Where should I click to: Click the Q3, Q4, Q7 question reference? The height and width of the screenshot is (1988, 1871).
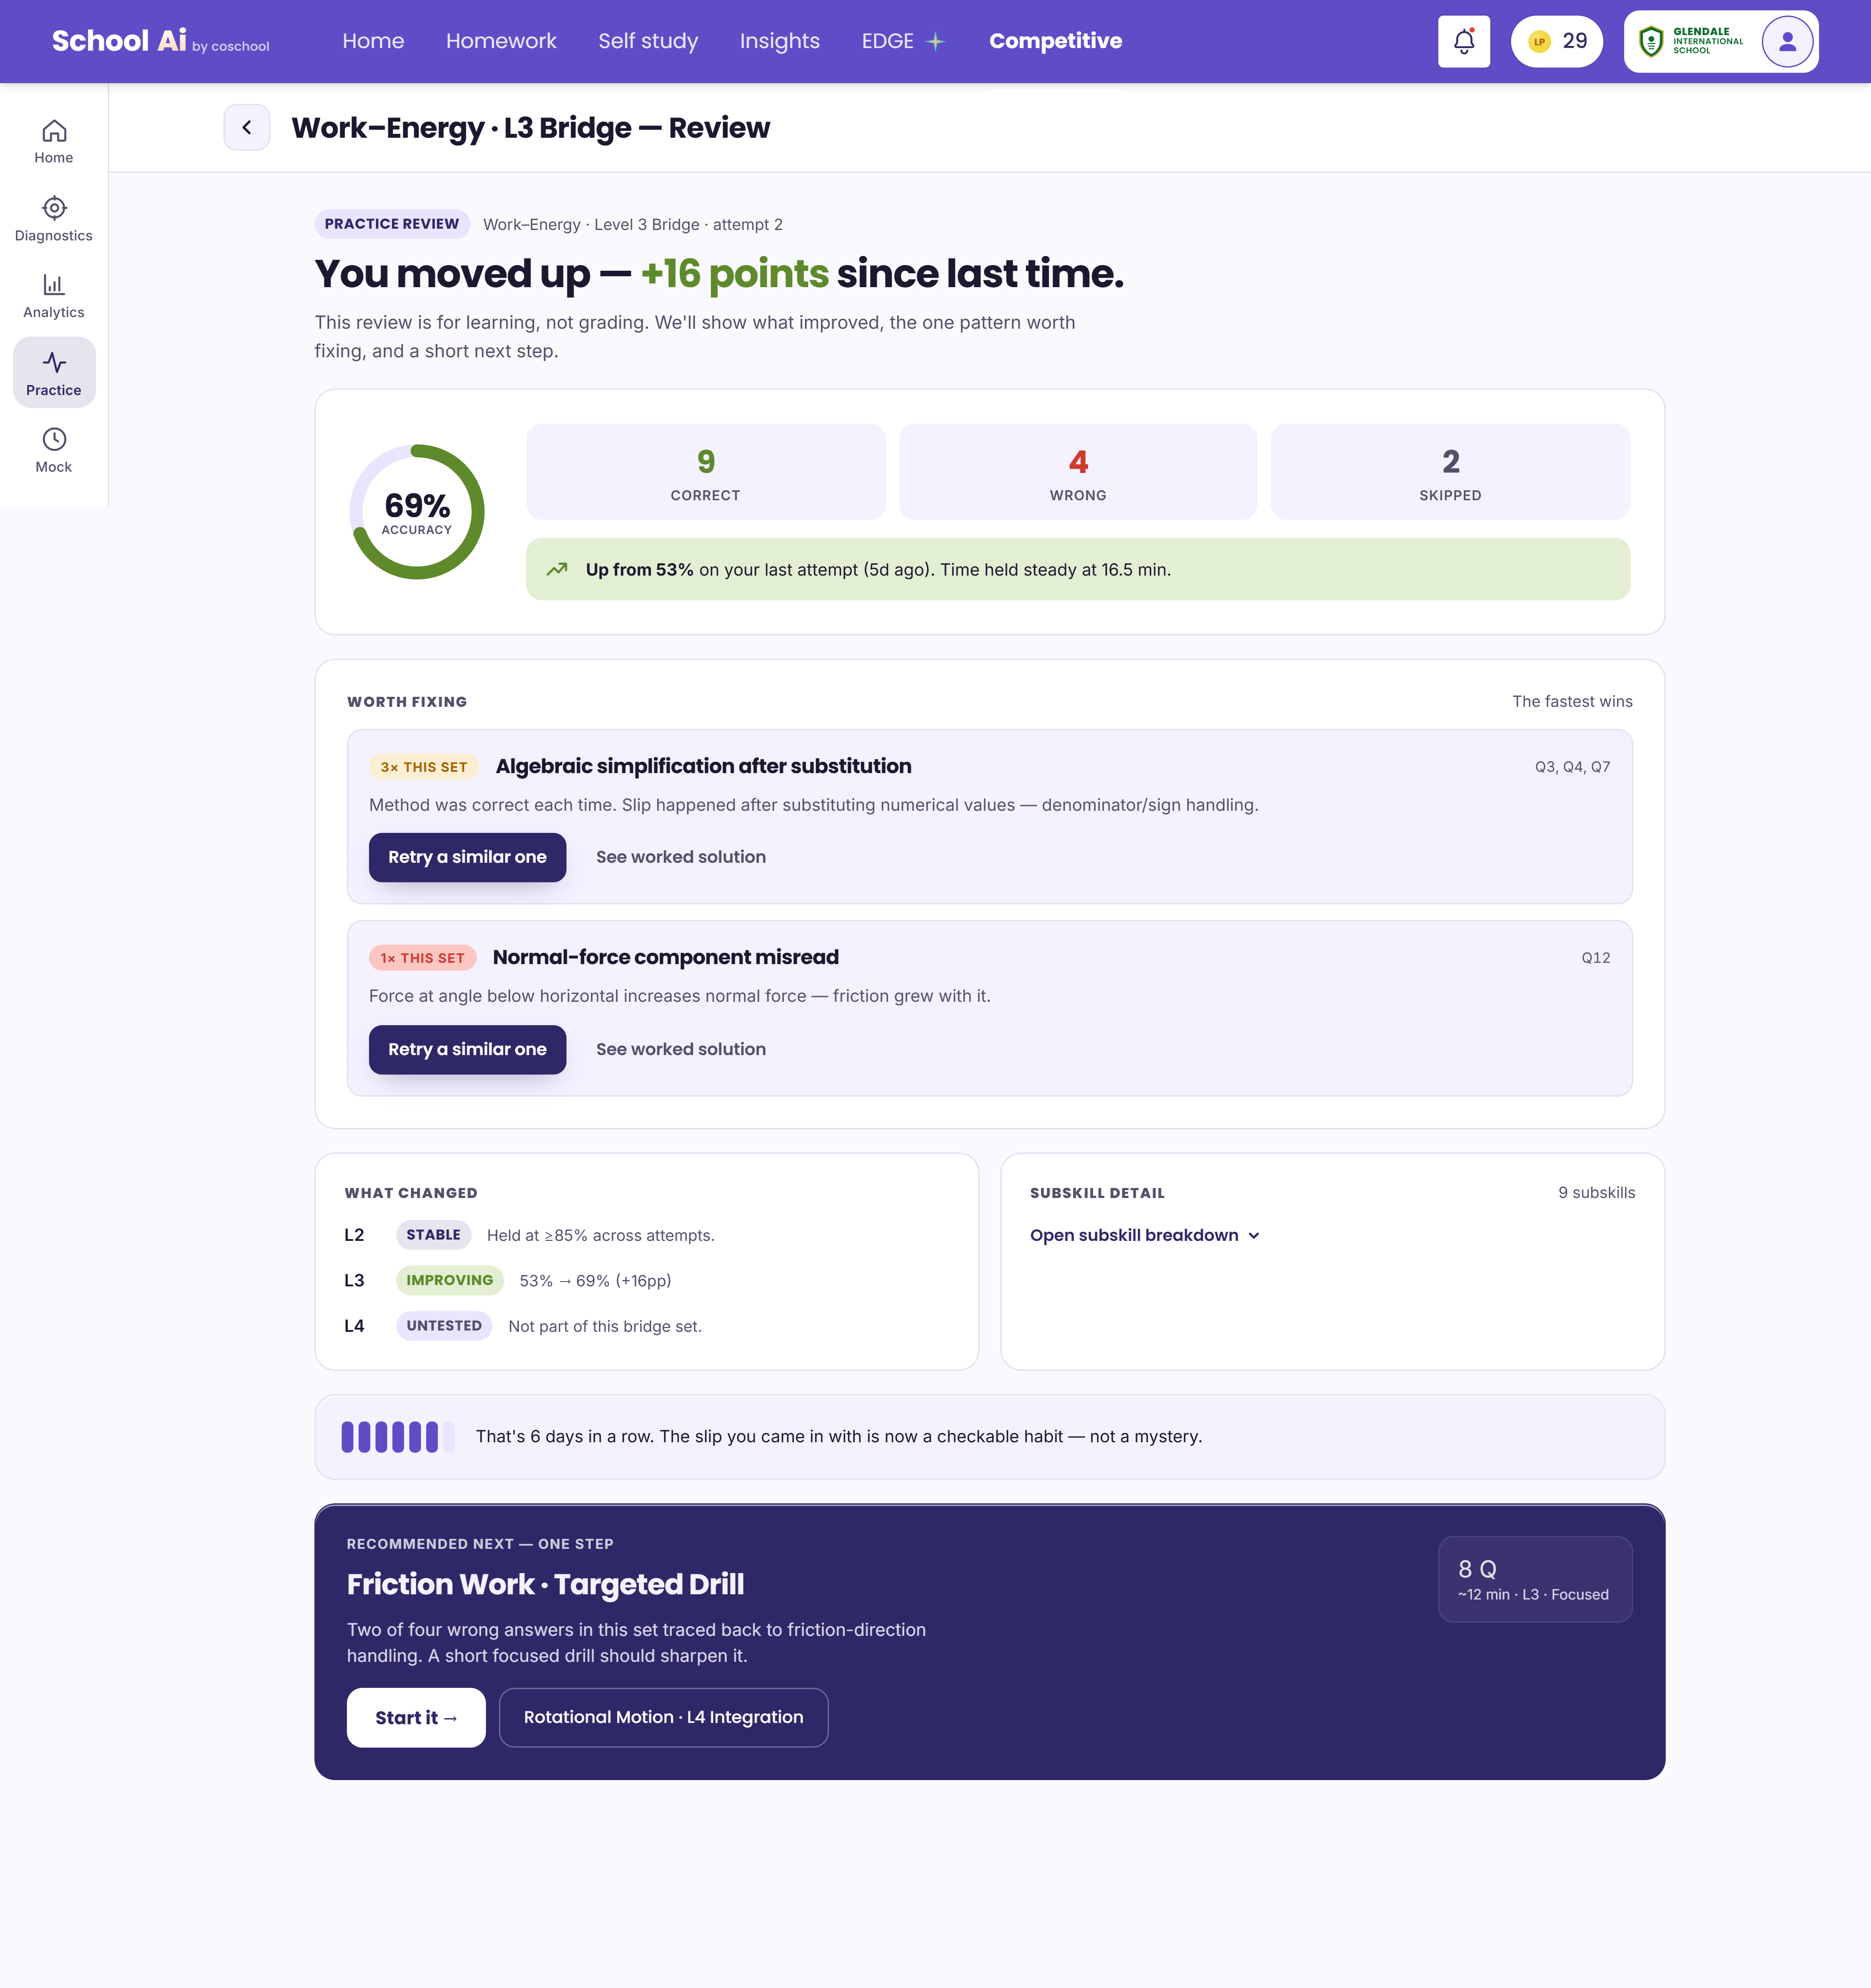[x=1573, y=767]
